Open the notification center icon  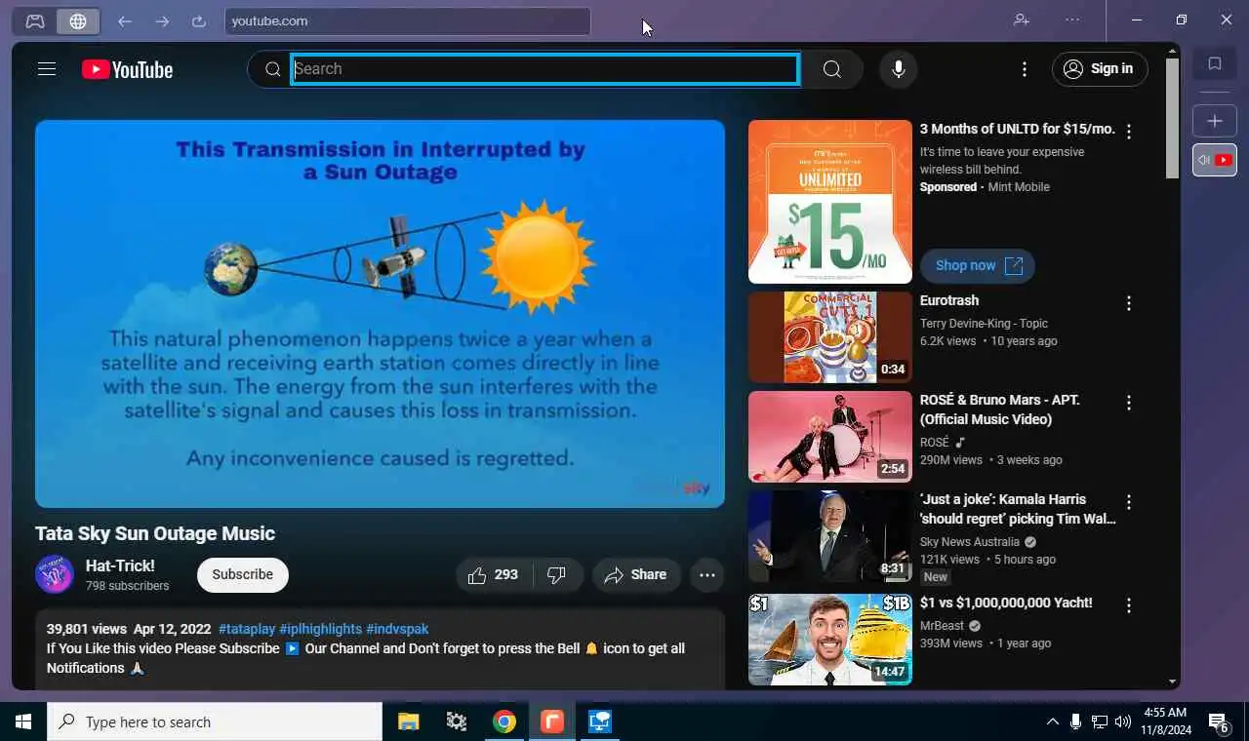click(x=1219, y=721)
